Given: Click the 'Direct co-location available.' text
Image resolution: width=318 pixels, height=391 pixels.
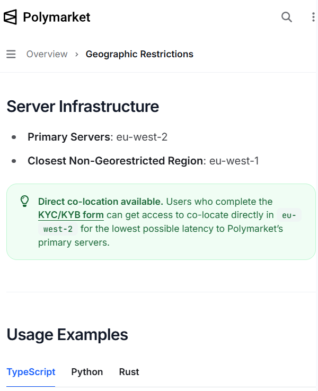Looking at the screenshot, I should 101,202.
